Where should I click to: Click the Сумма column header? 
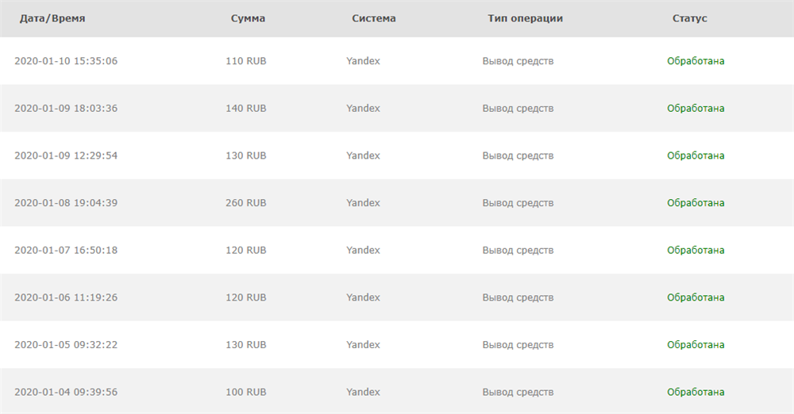tap(248, 18)
